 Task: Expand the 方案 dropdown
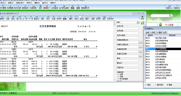(138, 23)
